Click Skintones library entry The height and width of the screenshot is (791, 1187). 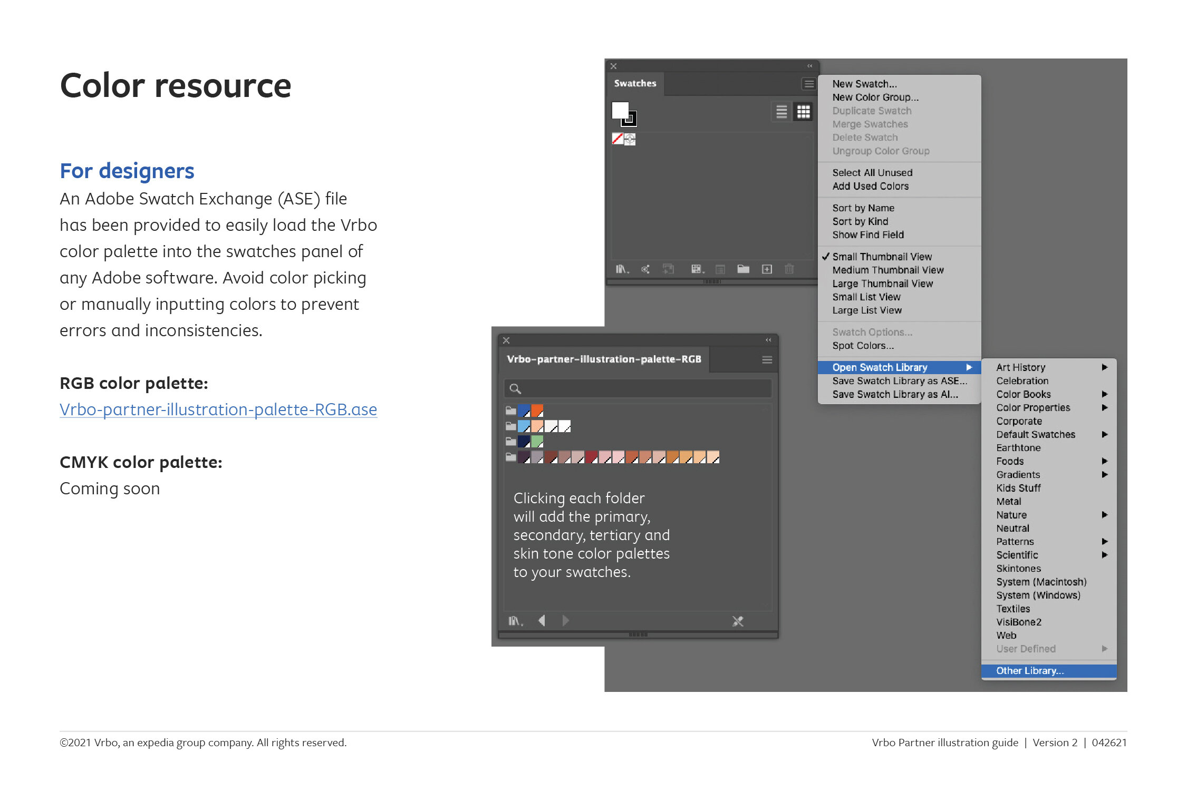tap(1018, 568)
